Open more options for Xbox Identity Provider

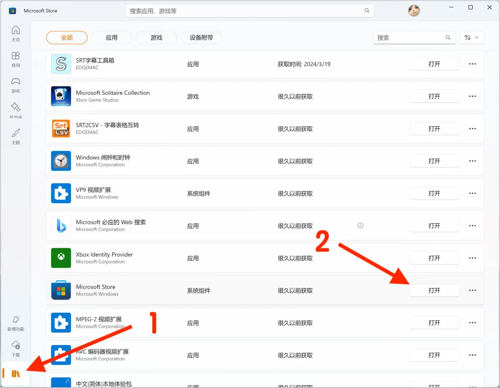[473, 258]
